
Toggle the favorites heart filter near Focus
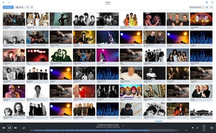27,7
